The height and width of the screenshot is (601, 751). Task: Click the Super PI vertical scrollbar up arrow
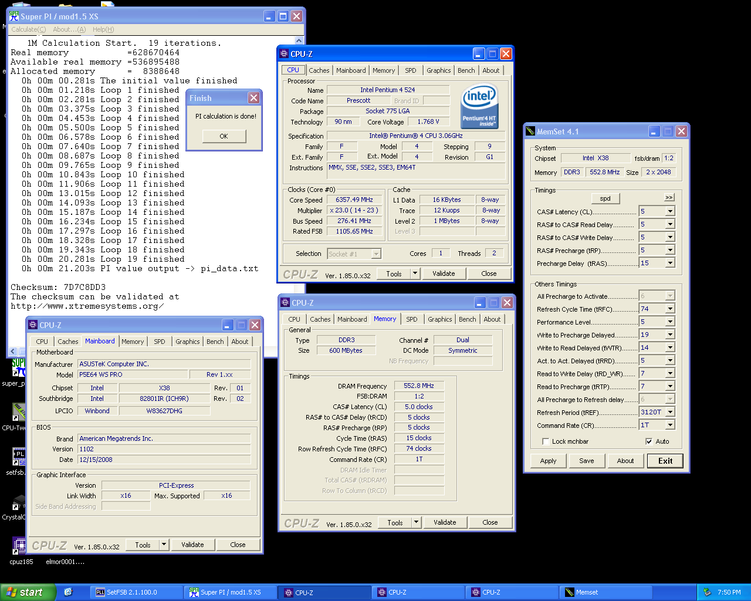[x=299, y=40]
